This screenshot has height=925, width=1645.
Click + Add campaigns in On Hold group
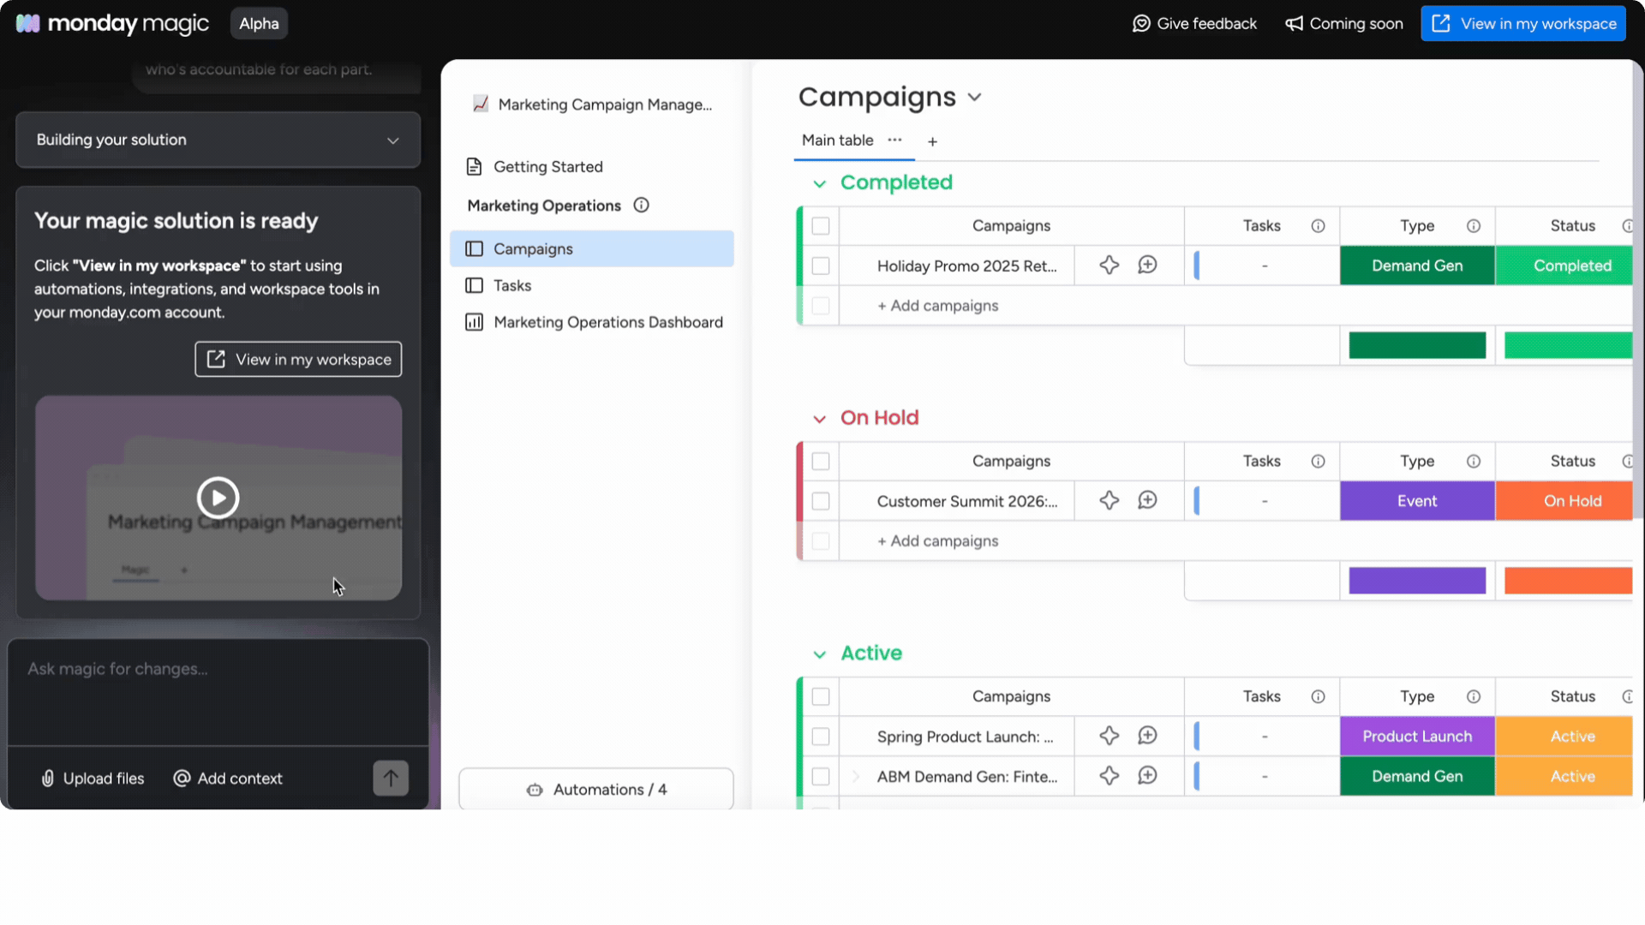point(937,541)
